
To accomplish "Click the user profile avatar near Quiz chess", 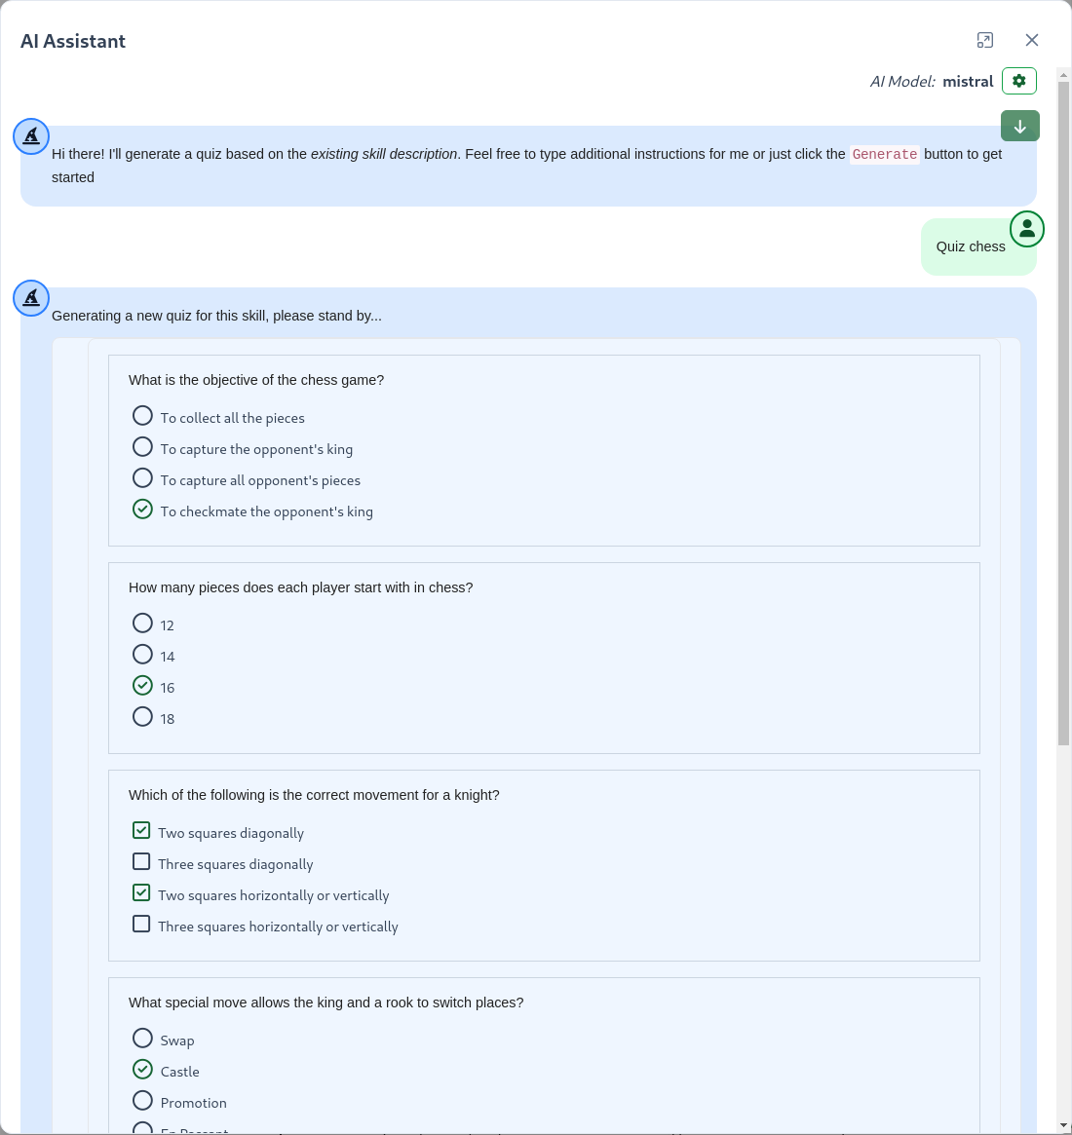I will (x=1027, y=228).
